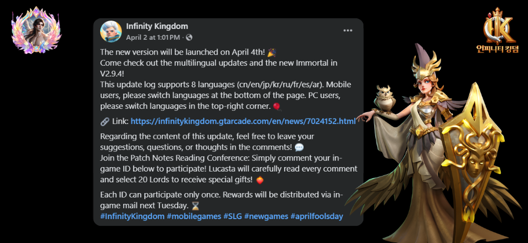Open the three-dot post options menu
Viewport: 528px width, 243px height.
click(347, 31)
